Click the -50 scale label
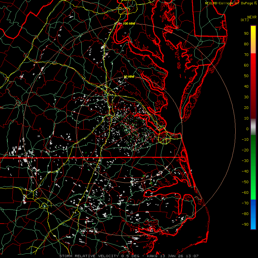The width and height of the screenshot is (258, 258). tap(245, 182)
